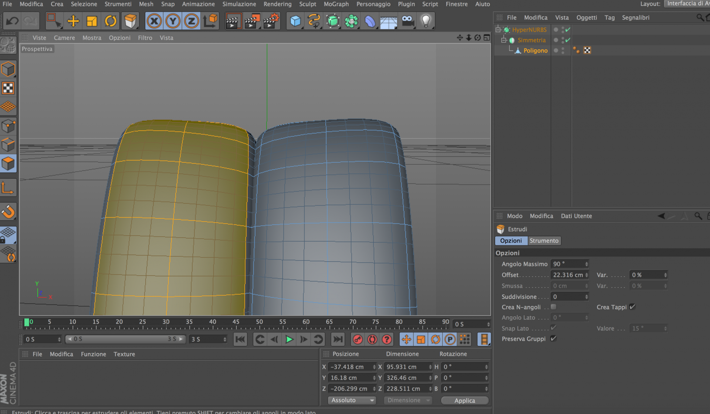Click Angolo Massimo stepper arrows

pos(586,264)
